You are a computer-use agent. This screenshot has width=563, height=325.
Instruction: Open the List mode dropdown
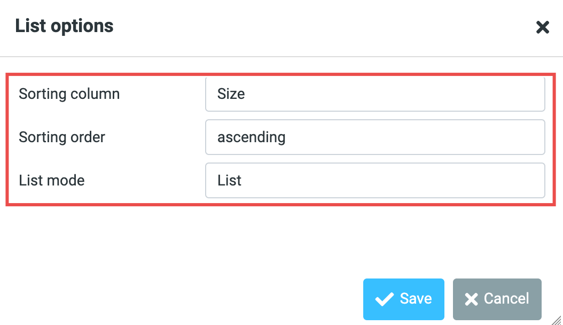click(x=375, y=181)
